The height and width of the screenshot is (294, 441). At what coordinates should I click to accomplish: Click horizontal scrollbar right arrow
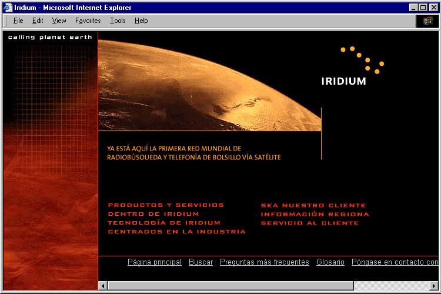pyautogui.click(x=434, y=286)
